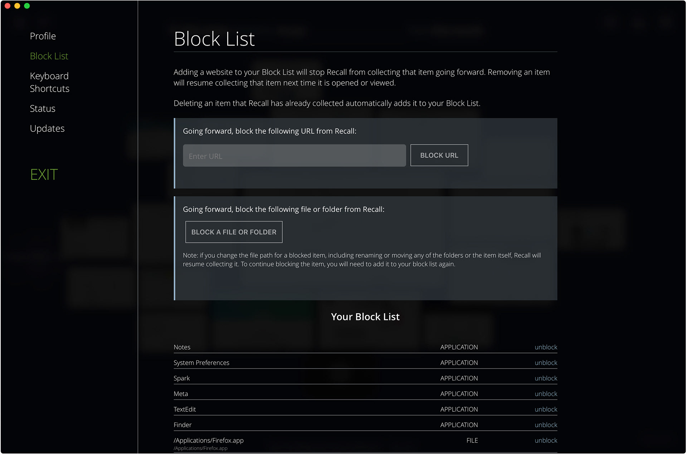Unblock the Notes application

click(546, 347)
